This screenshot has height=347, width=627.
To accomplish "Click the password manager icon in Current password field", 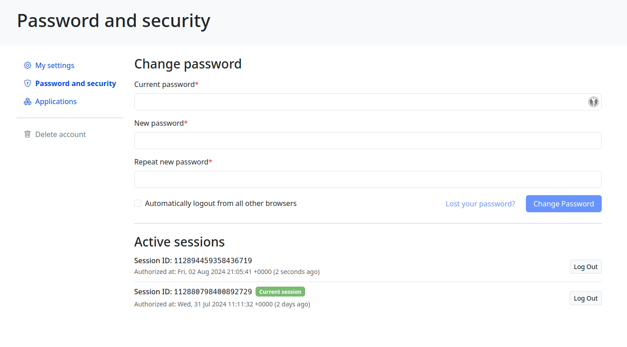I will click(593, 102).
